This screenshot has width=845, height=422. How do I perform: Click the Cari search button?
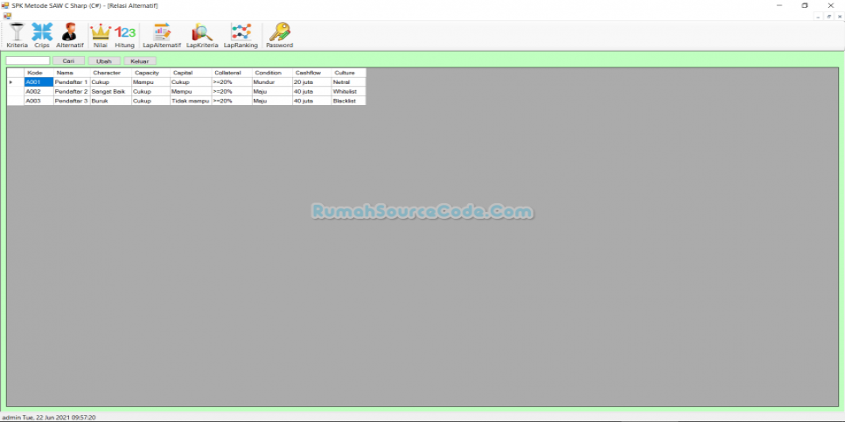pos(68,61)
